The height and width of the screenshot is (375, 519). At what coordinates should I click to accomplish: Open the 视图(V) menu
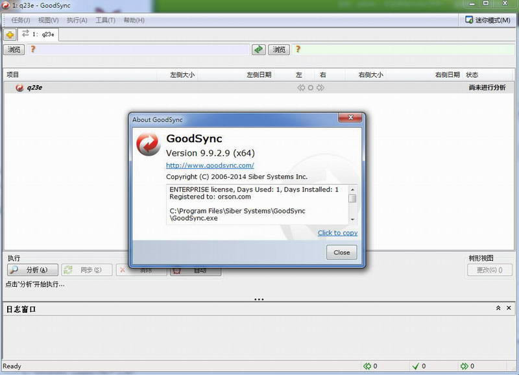coord(48,20)
